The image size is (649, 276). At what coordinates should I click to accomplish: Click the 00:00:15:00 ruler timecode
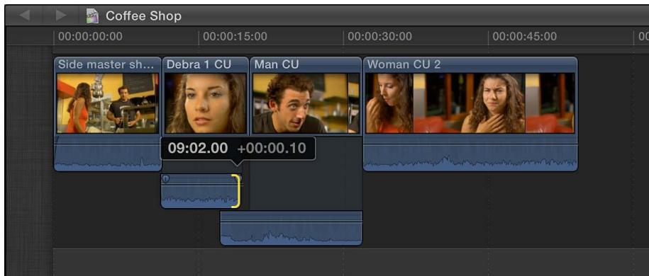point(235,36)
